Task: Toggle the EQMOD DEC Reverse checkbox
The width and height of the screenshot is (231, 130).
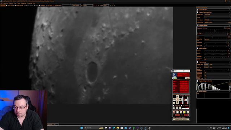Action: [x=182, y=106]
